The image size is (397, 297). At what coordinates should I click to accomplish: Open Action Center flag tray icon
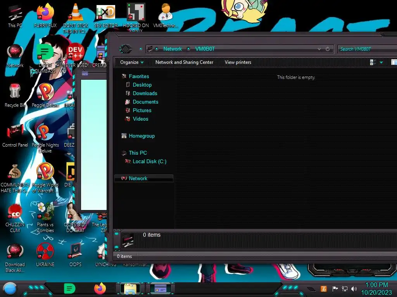335,288
